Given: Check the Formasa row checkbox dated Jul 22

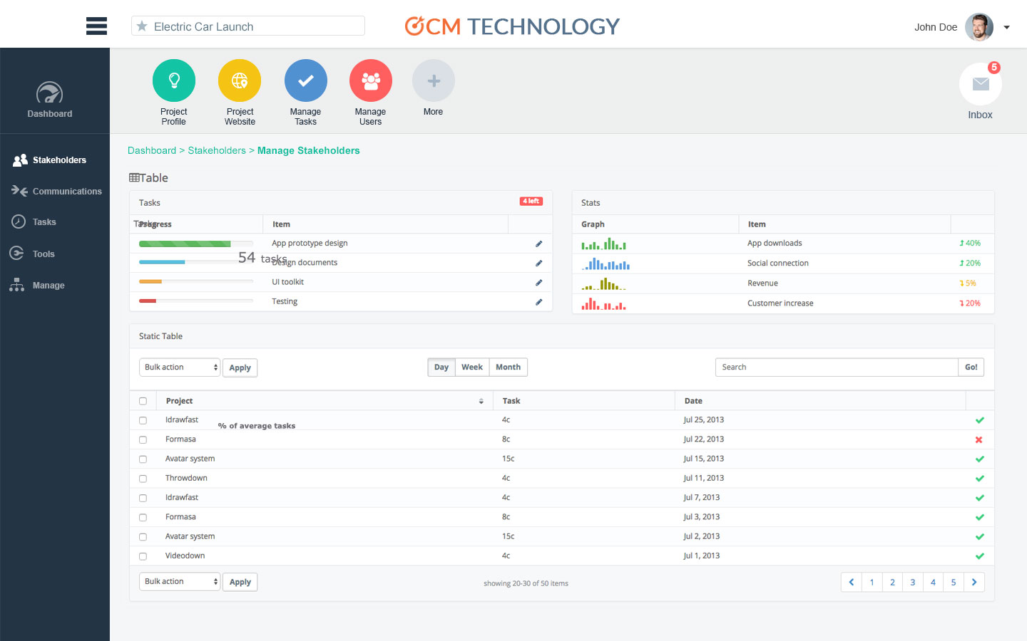Looking at the screenshot, I should (143, 440).
